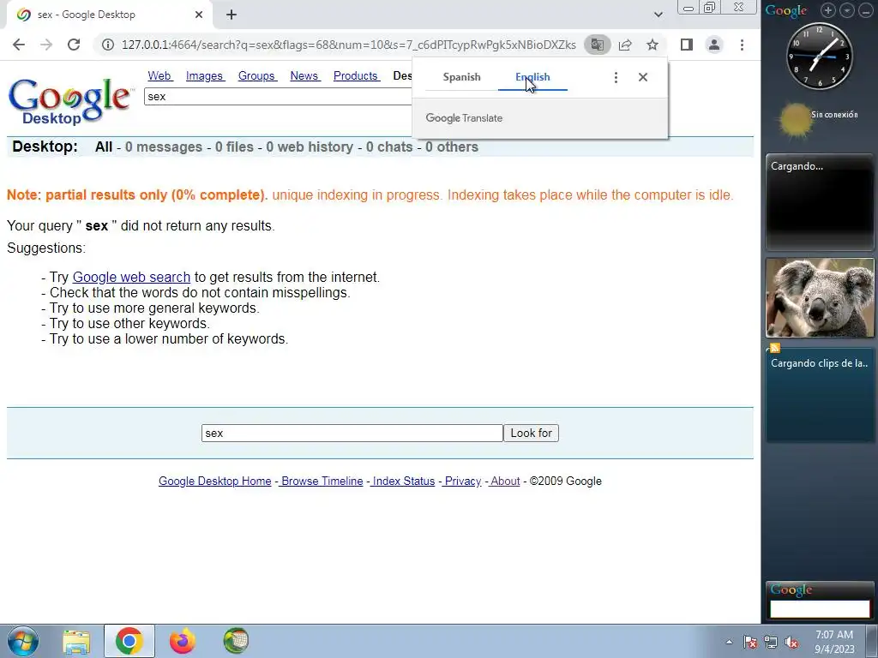Open the Groups link
Screen dimensions: 878x658
click(257, 75)
